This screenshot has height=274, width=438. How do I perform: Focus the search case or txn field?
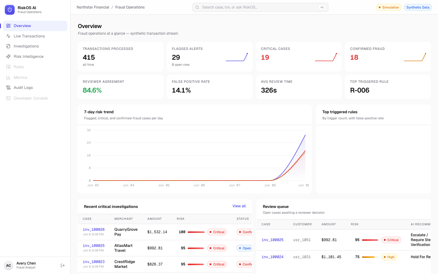pyautogui.click(x=260, y=7)
